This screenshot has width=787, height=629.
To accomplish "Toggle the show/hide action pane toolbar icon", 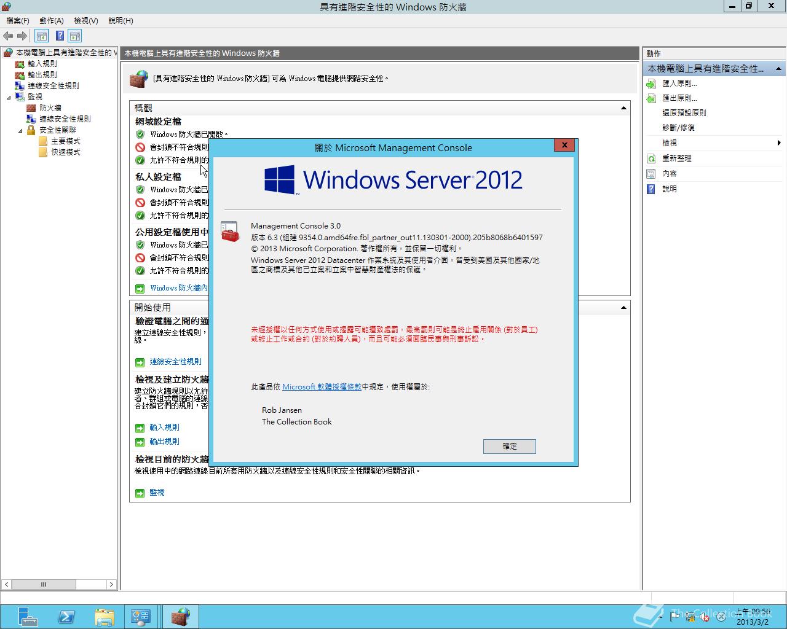I will click(x=75, y=36).
